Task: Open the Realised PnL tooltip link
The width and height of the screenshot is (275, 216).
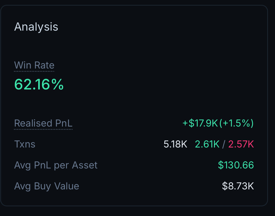Action: pyautogui.click(x=43, y=123)
